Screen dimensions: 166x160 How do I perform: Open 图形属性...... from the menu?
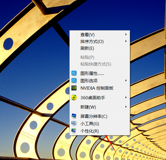(x=99, y=73)
